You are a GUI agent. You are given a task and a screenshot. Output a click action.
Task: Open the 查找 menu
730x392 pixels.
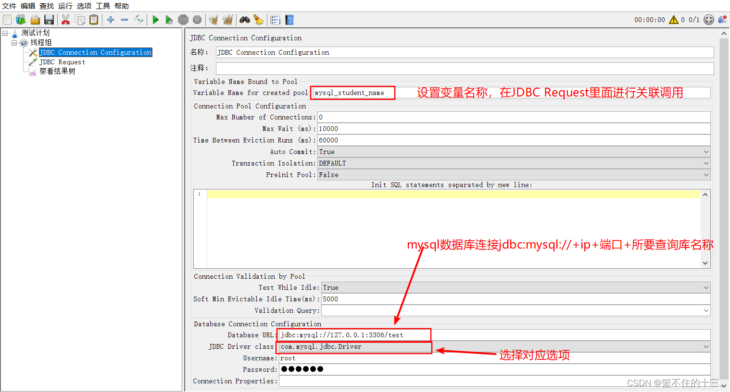pyautogui.click(x=47, y=6)
